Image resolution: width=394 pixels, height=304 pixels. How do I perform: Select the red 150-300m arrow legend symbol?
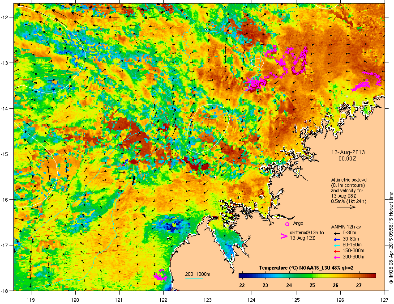337,251
